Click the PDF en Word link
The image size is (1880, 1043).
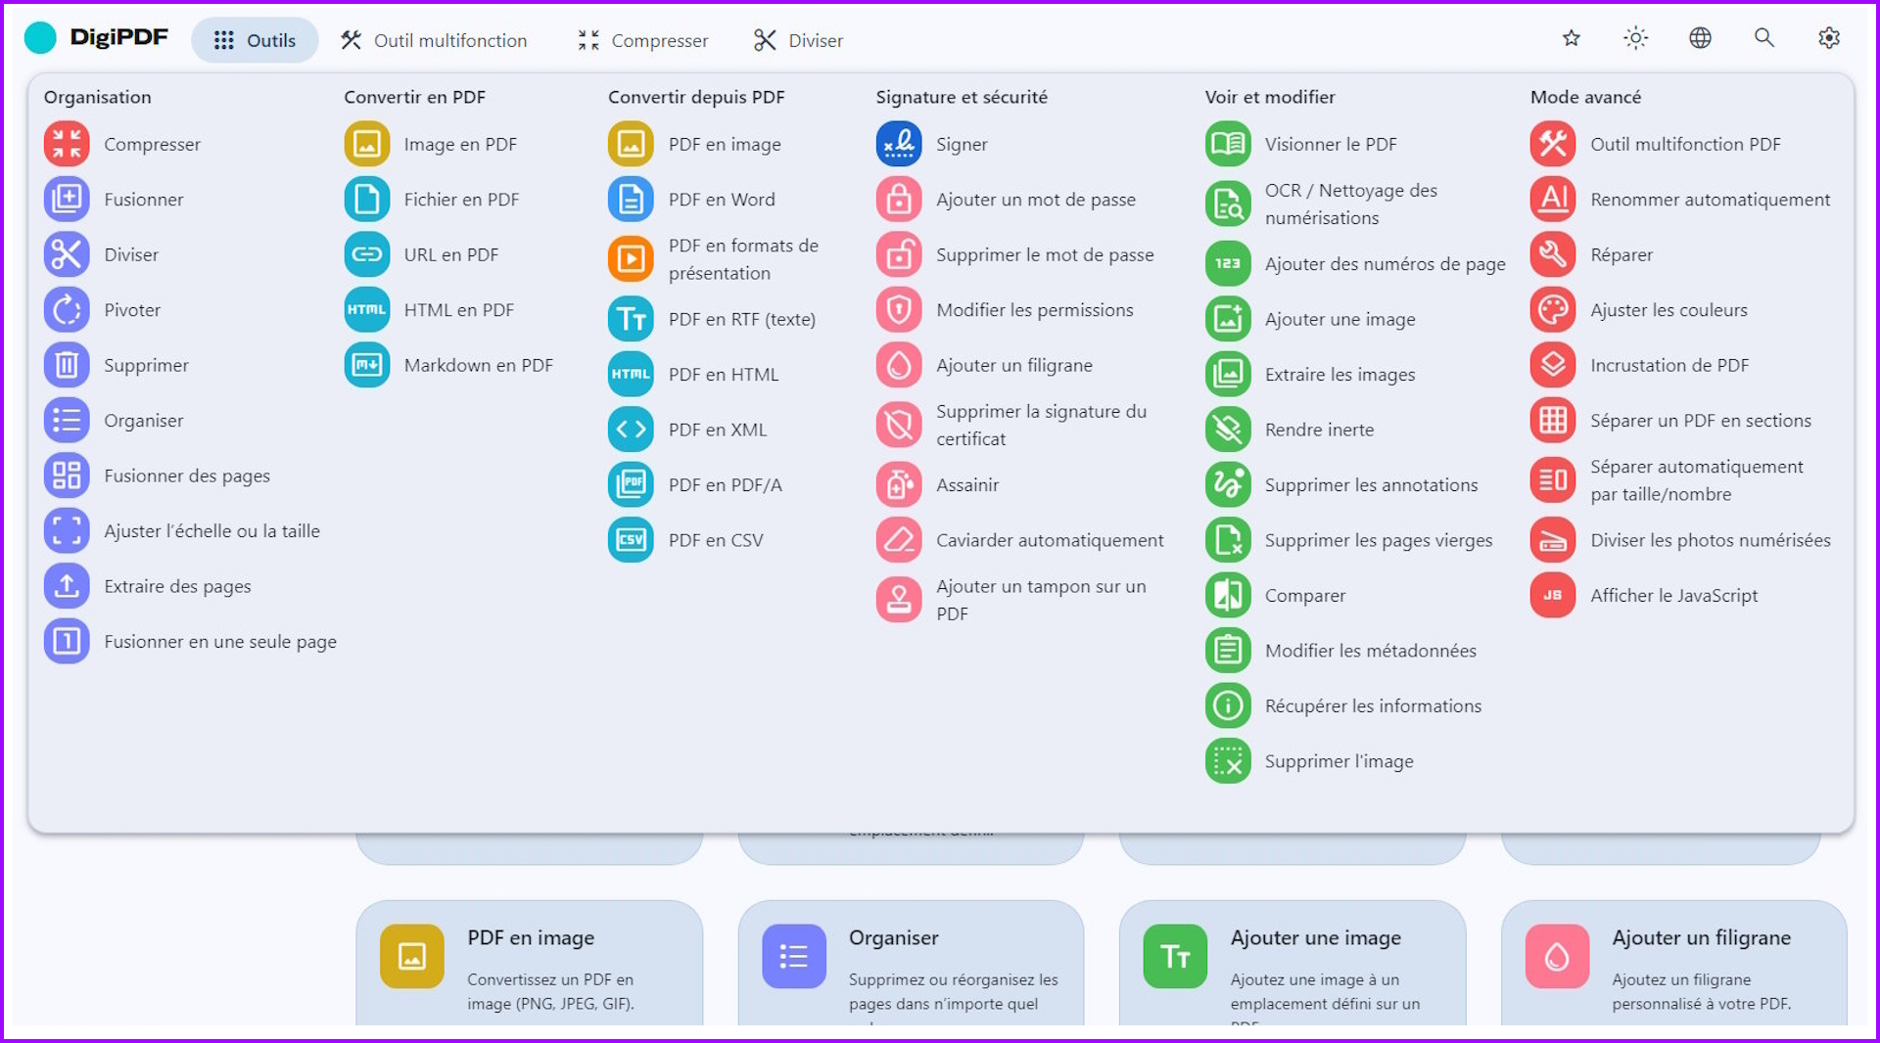[721, 200]
